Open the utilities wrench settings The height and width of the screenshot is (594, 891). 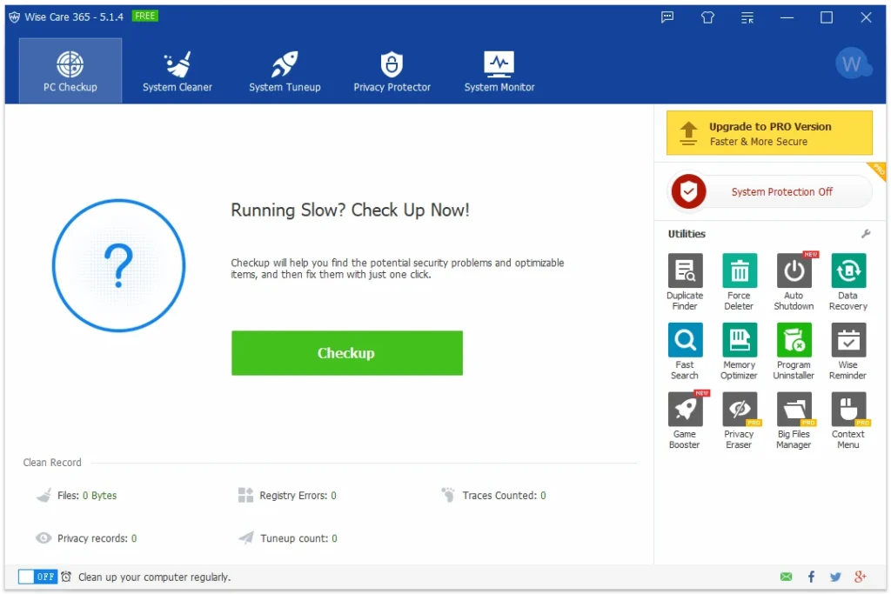tap(866, 234)
